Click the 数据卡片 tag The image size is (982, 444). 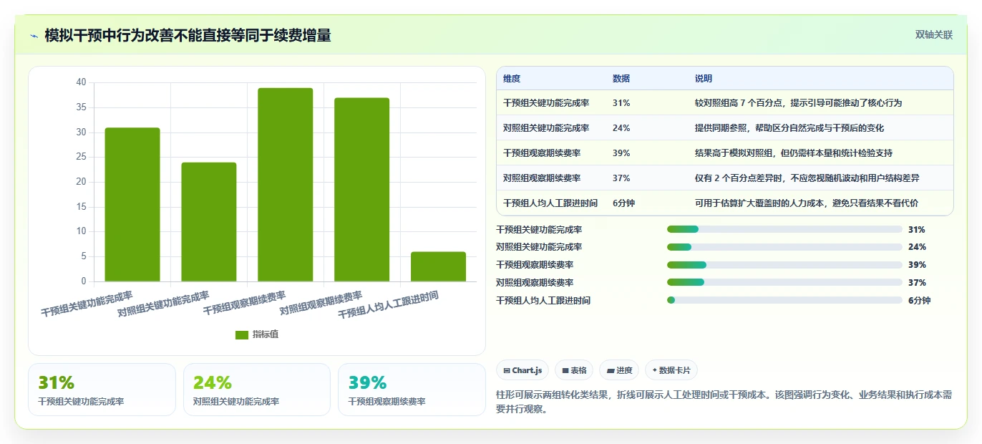point(671,370)
